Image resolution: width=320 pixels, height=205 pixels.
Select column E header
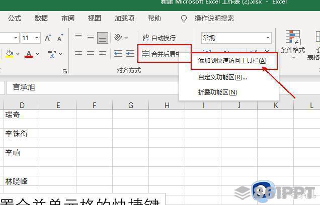coord(58,106)
